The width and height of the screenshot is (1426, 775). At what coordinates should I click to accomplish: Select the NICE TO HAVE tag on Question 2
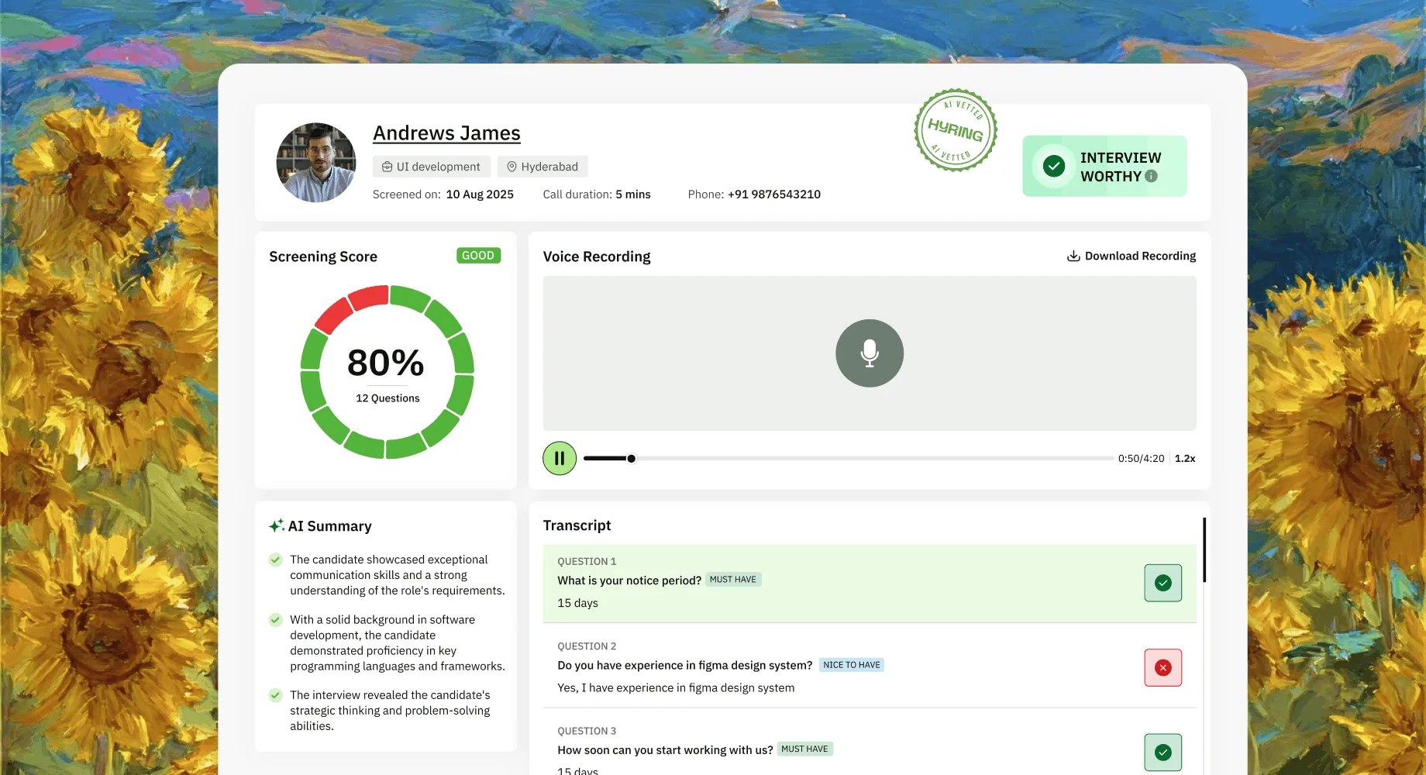(851, 664)
